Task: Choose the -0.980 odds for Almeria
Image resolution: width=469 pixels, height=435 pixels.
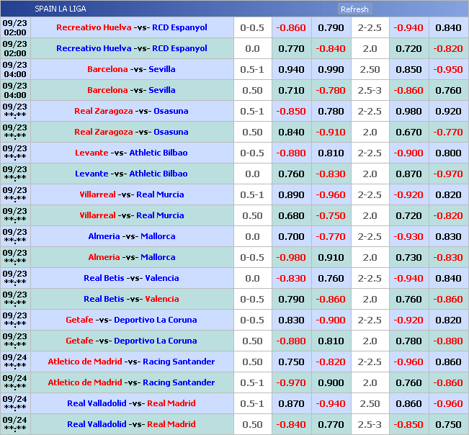Action: (x=291, y=258)
